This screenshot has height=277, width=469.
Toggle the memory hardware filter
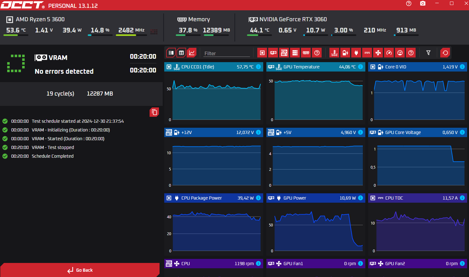pos(306,53)
